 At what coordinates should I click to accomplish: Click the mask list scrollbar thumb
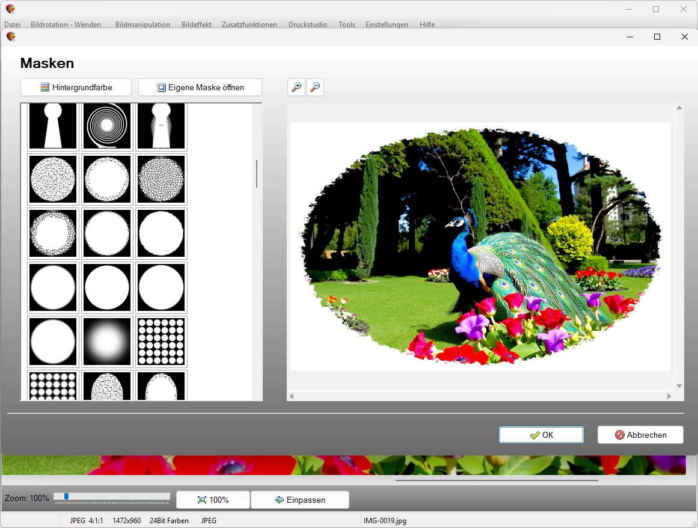click(x=257, y=173)
